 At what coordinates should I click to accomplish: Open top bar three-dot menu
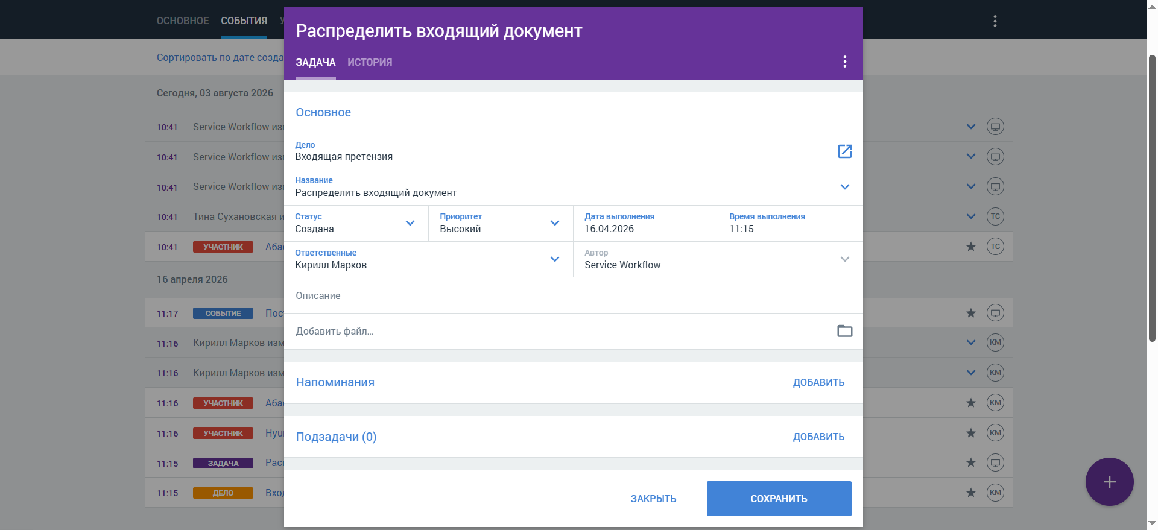click(995, 21)
